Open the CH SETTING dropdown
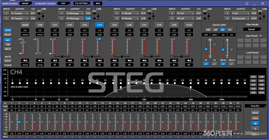This screenshot has width=269, height=140. click(x=82, y=3)
